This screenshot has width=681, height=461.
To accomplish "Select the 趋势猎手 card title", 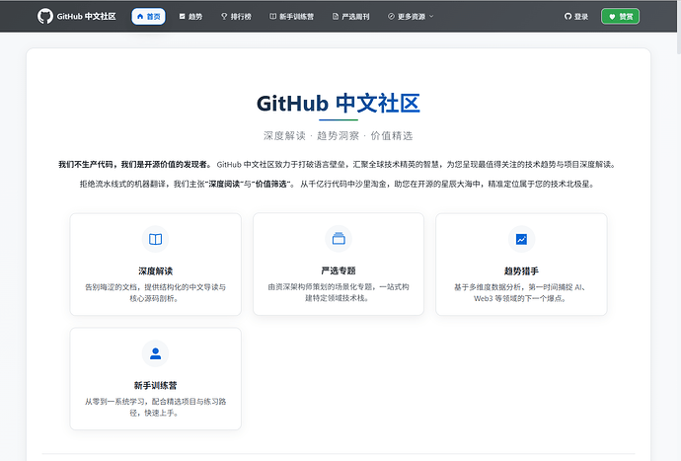I will pyautogui.click(x=521, y=269).
